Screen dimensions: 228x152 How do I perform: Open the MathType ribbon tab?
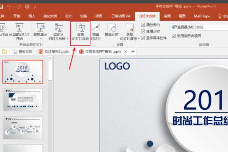(201, 16)
